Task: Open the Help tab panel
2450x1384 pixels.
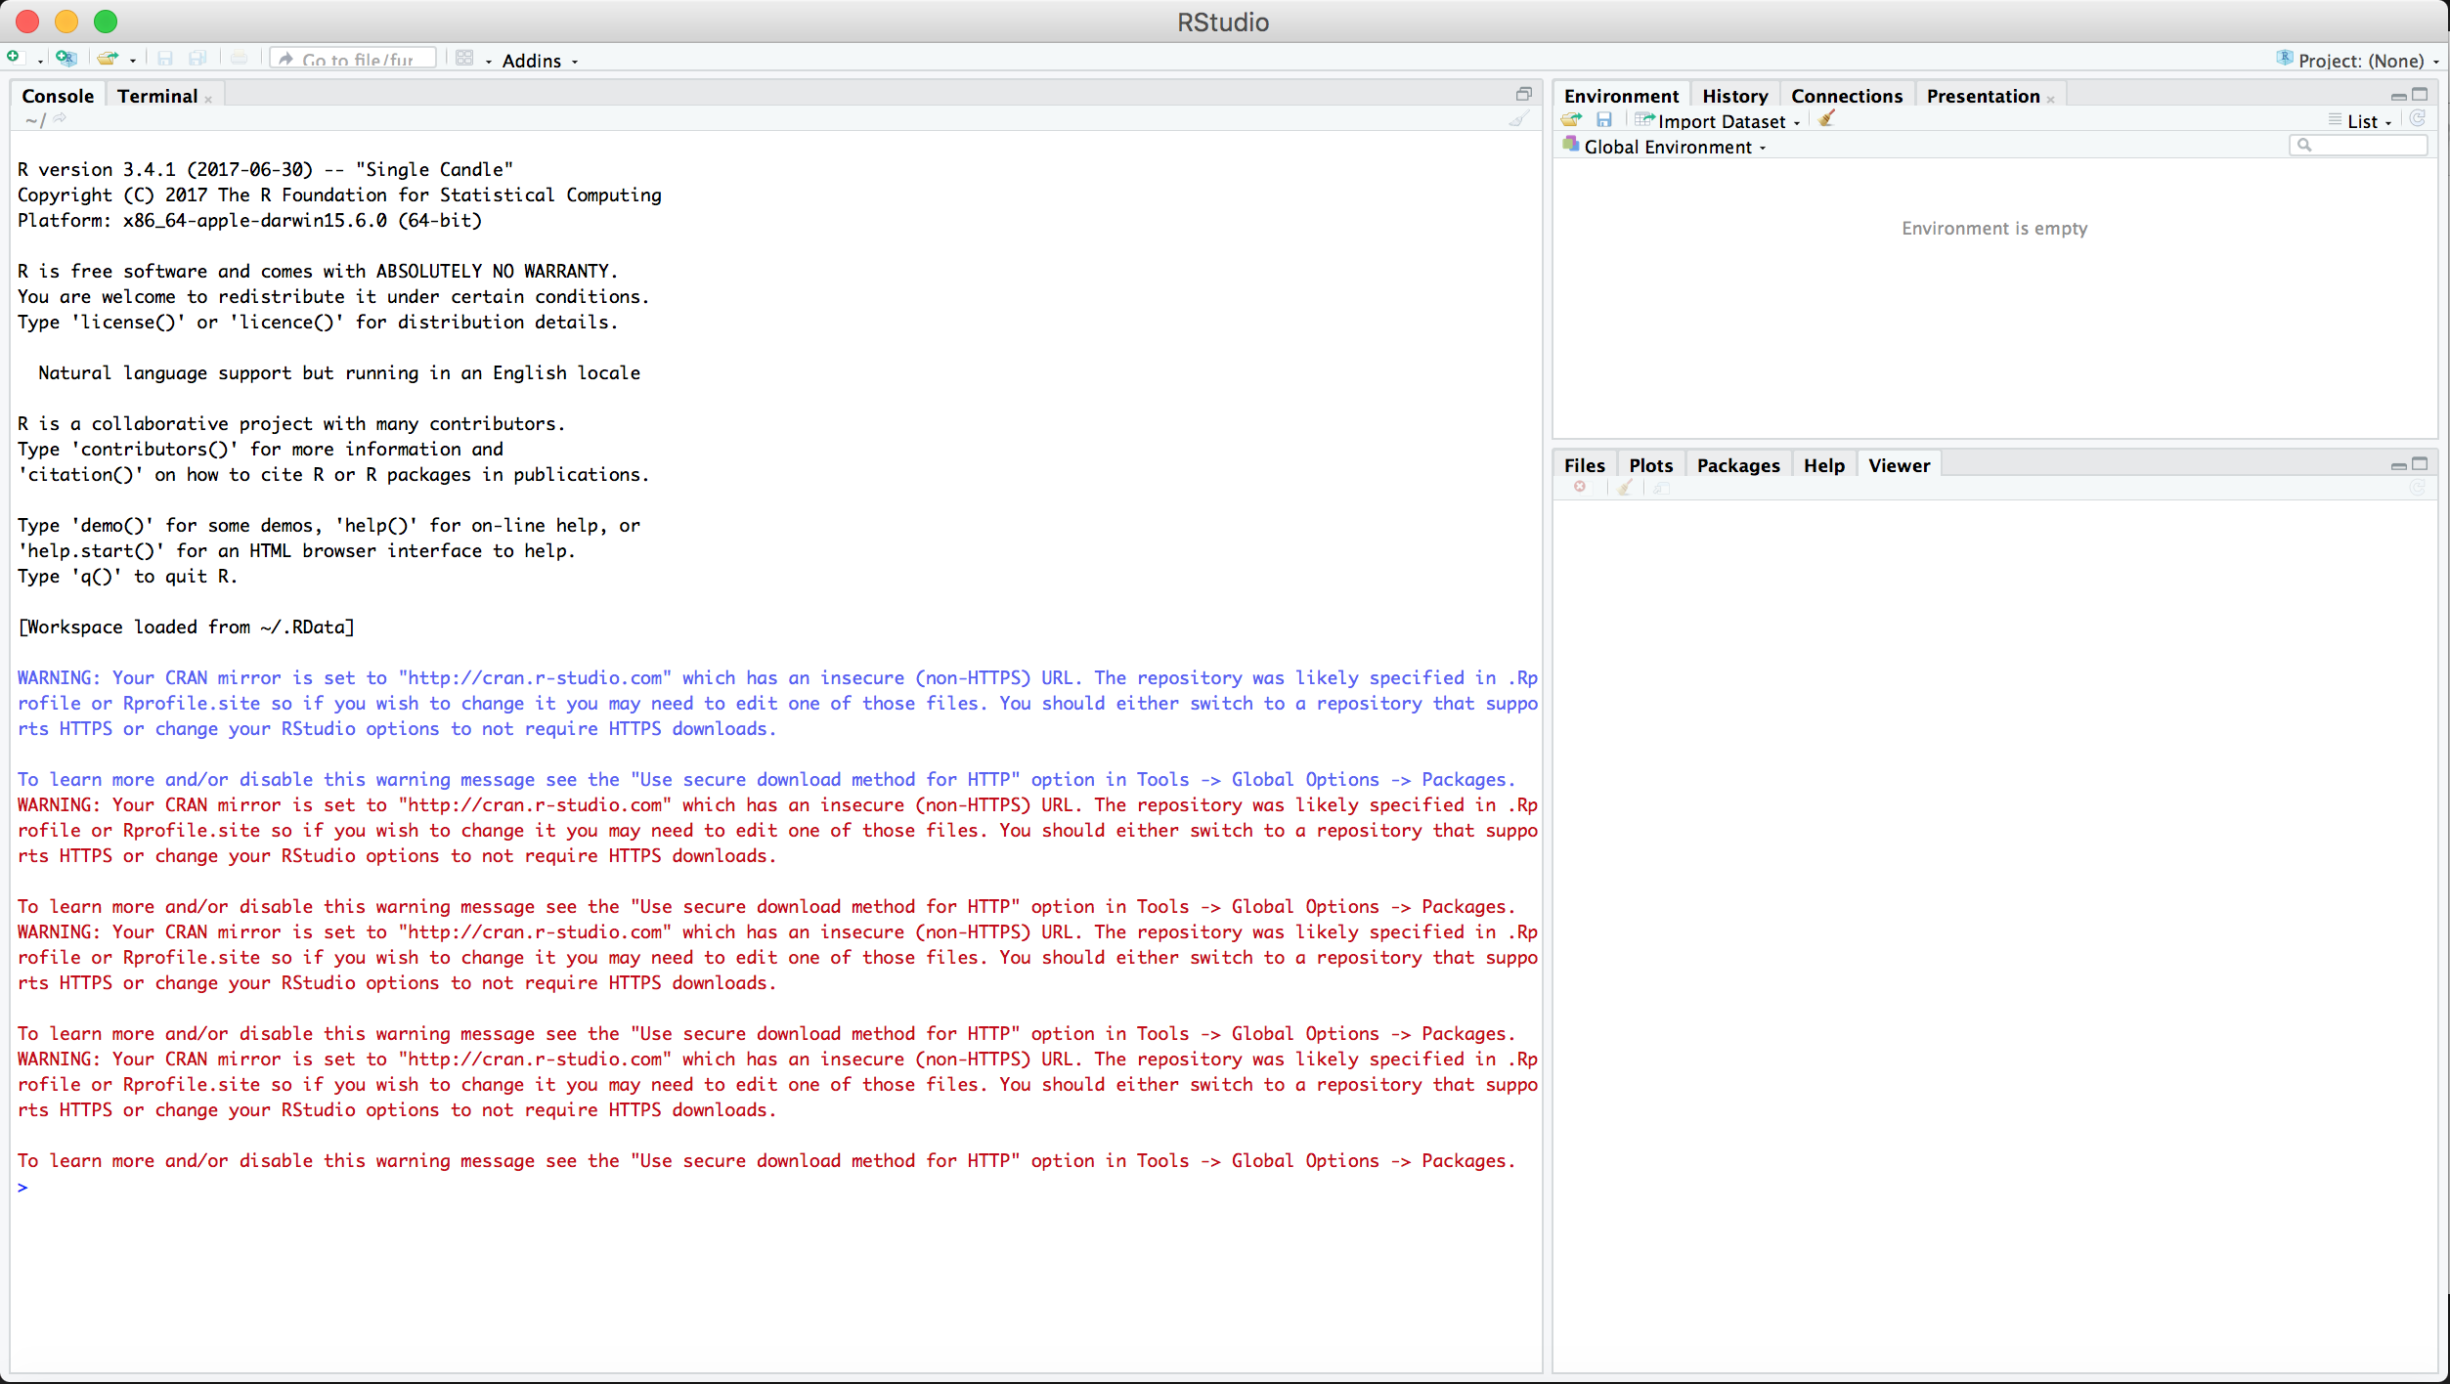Action: click(1822, 464)
